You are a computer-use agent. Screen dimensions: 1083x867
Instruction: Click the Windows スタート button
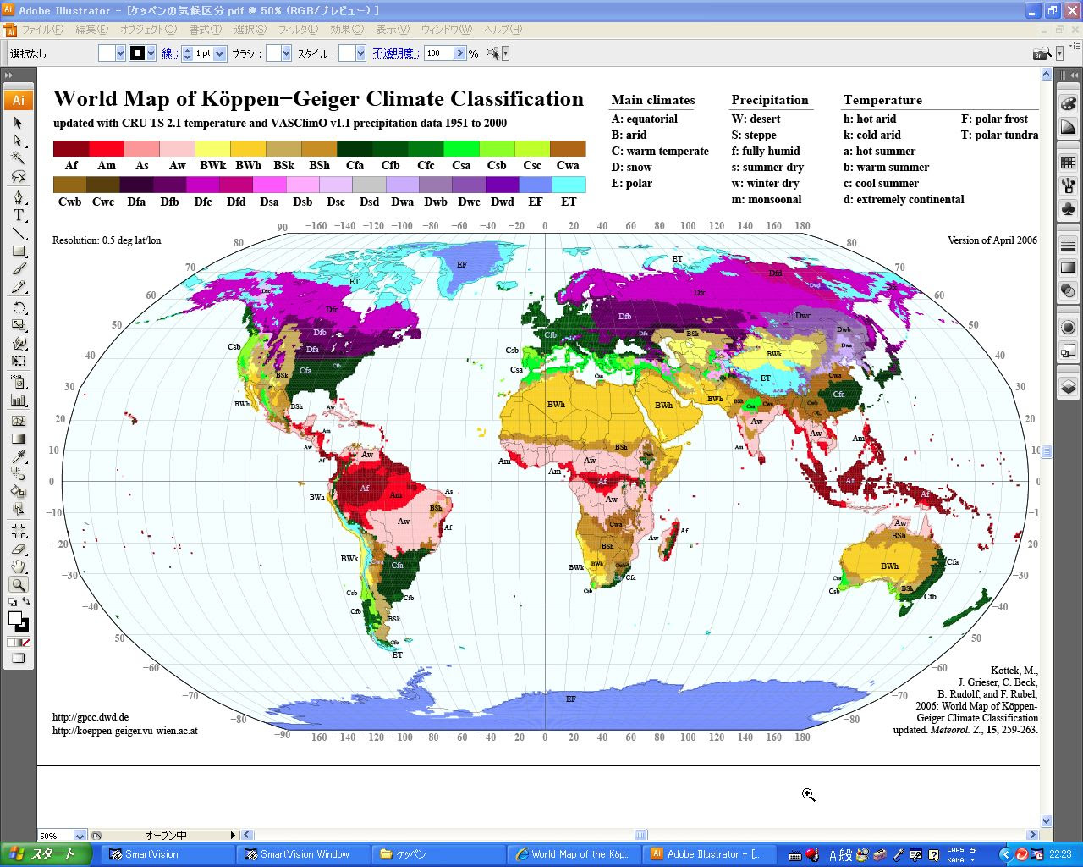(x=47, y=854)
